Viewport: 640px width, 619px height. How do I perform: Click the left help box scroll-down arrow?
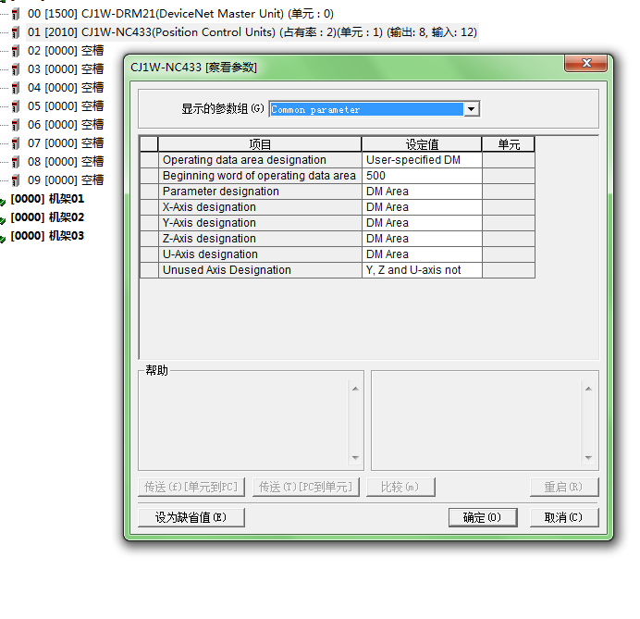355,458
